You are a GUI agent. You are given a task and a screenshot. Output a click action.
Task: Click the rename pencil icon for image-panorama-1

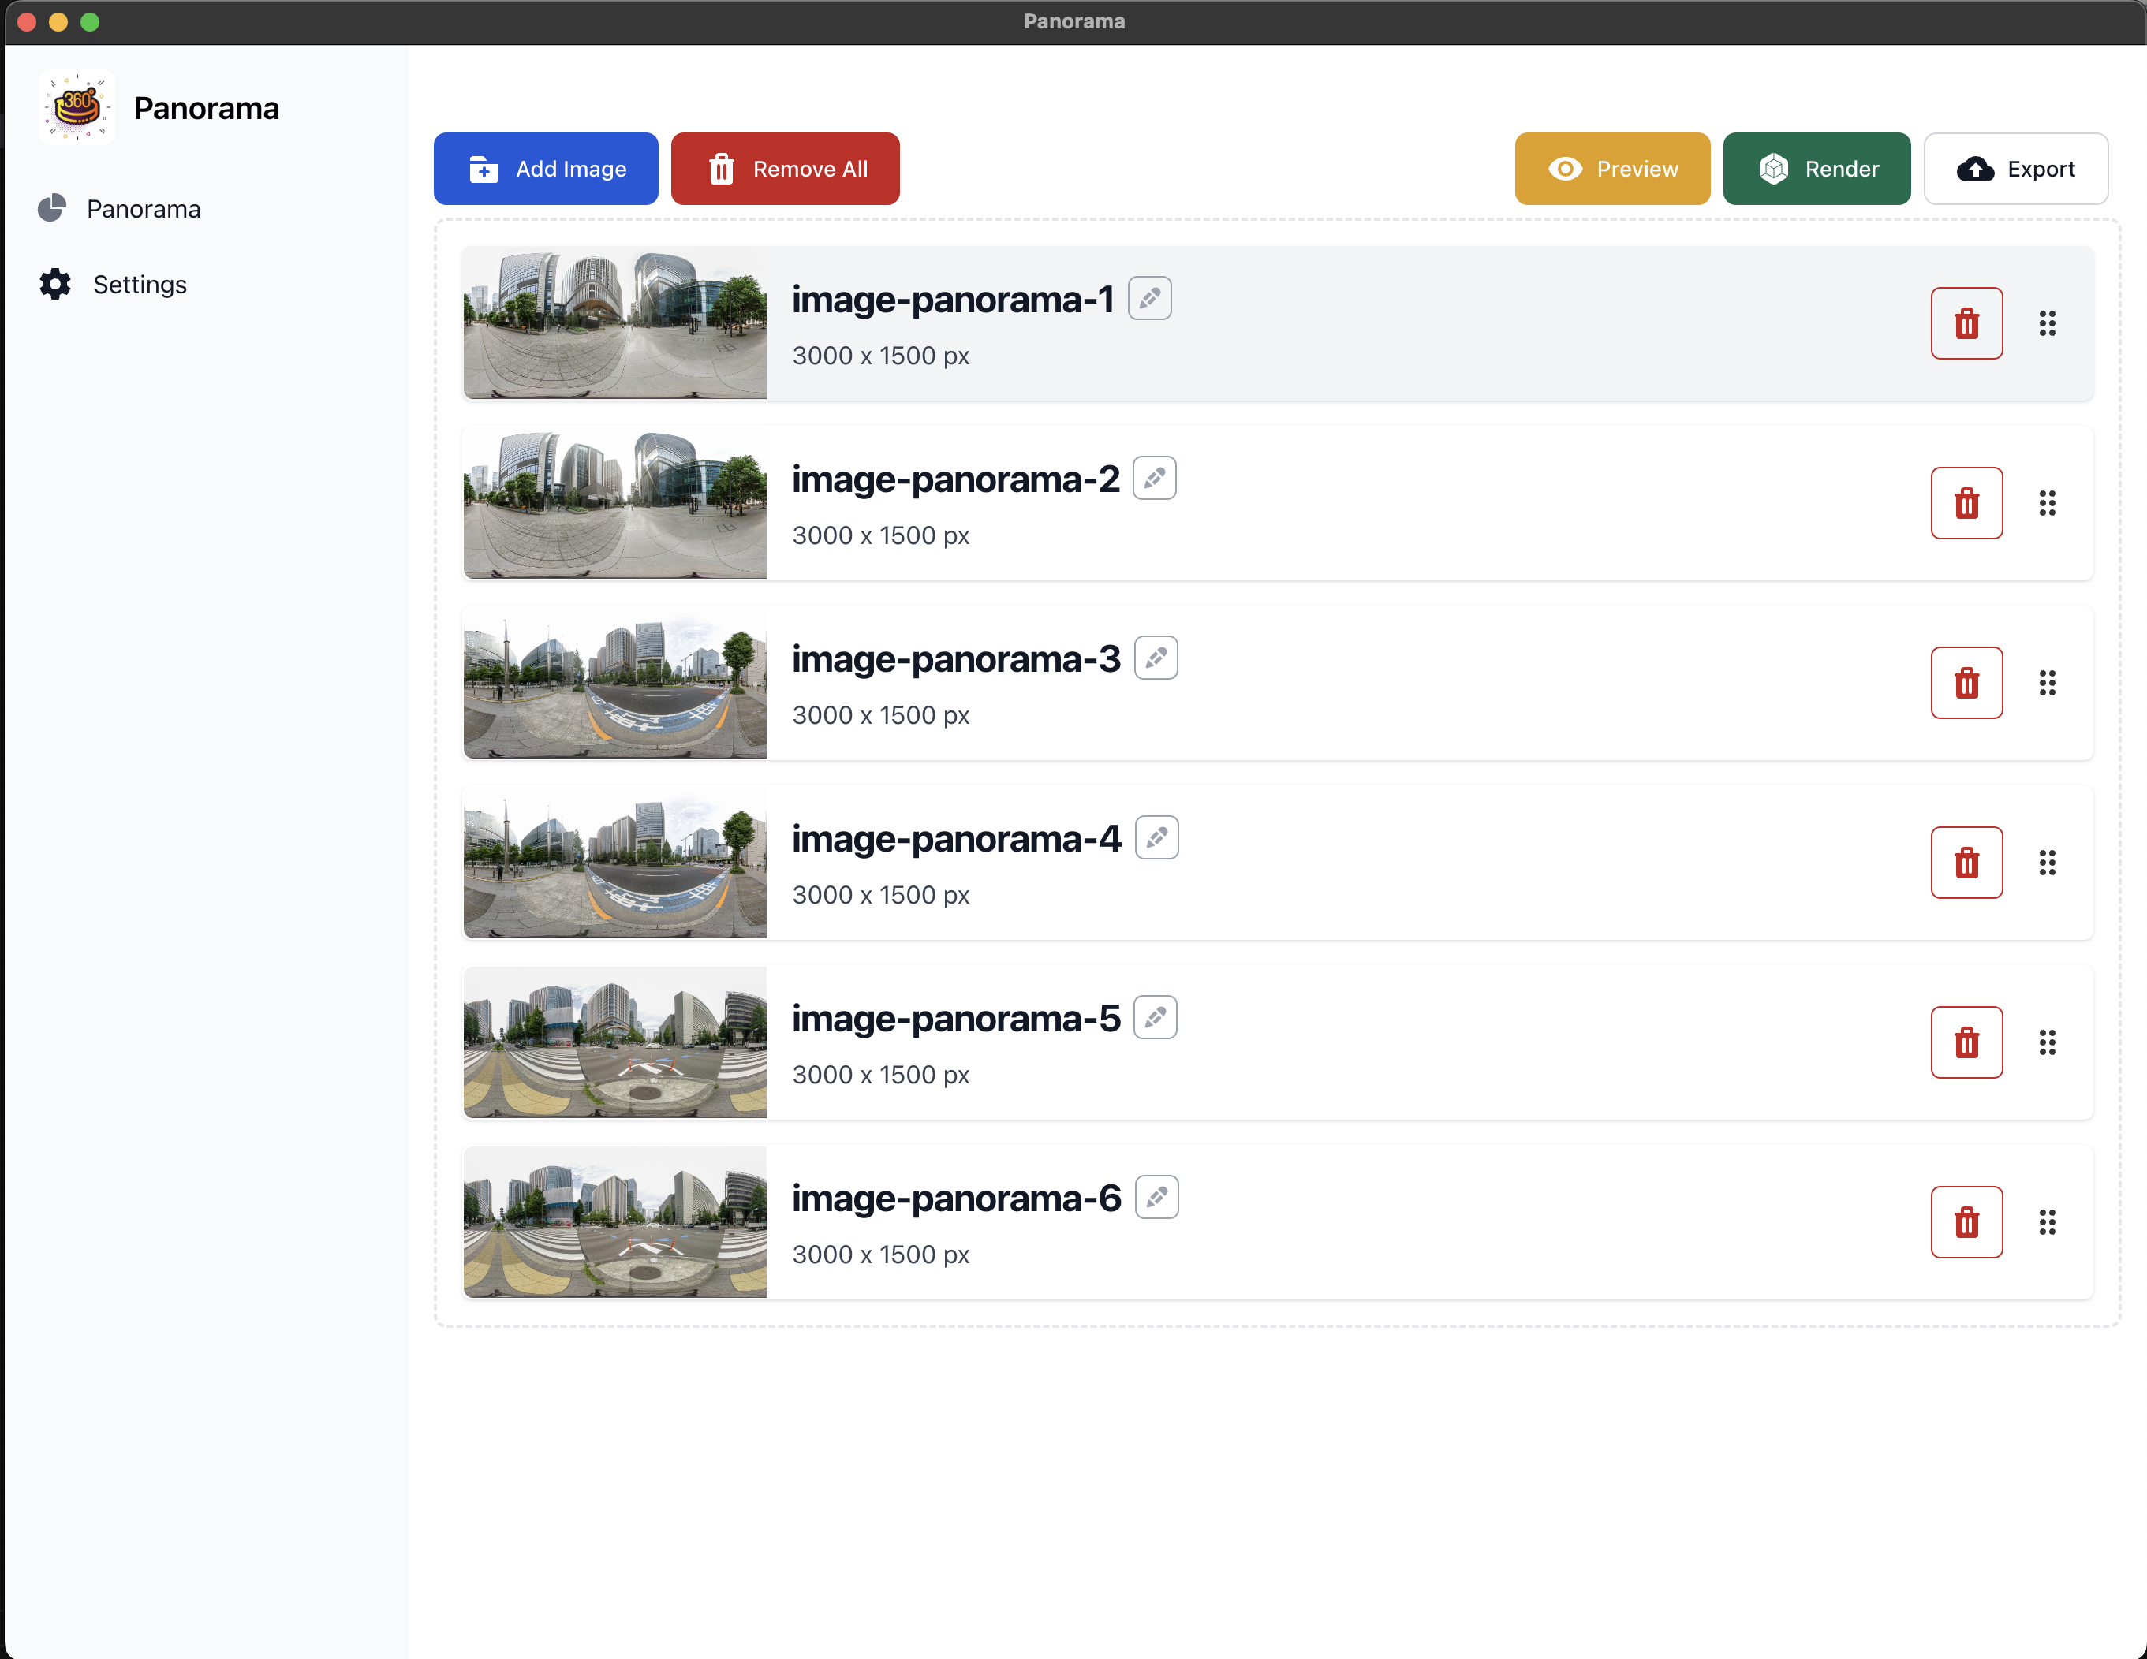(1149, 298)
